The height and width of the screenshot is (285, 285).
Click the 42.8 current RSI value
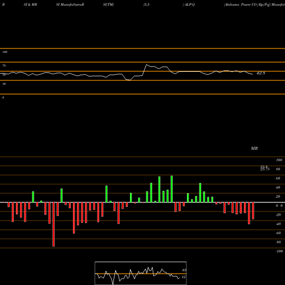tap(260, 73)
